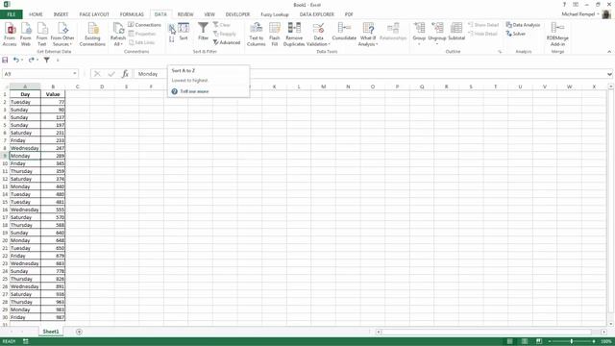Click Subtotal in Outline group
Screen dimensions: 615x346
(x=456, y=32)
